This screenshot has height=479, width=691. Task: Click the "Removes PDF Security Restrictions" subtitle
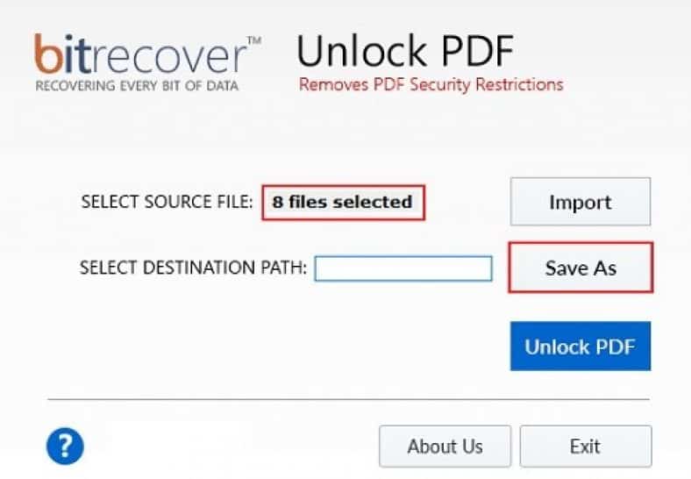[x=431, y=85]
